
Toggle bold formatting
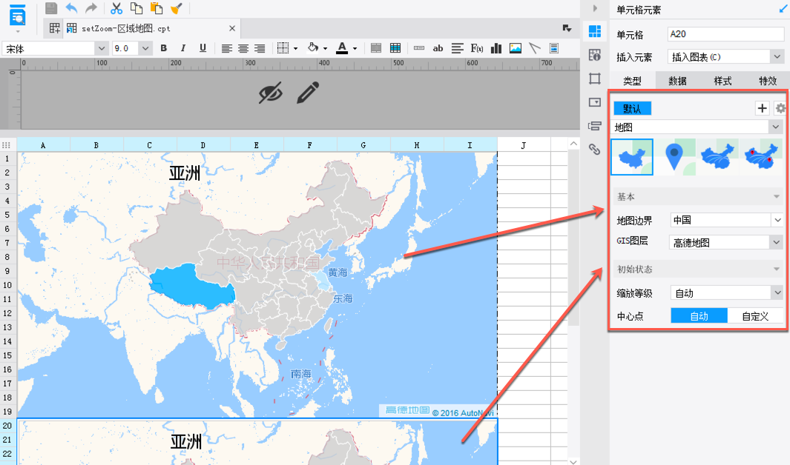164,48
